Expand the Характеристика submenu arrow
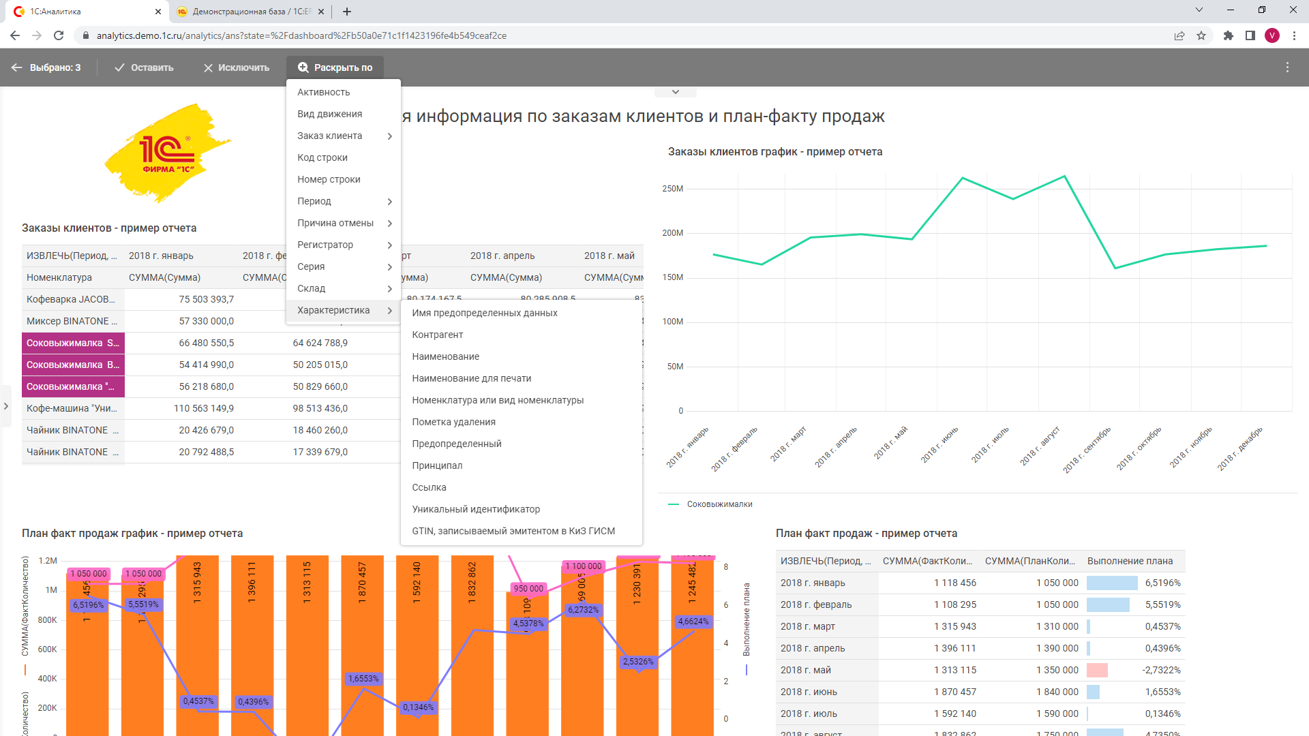1309x736 pixels. 389,310
